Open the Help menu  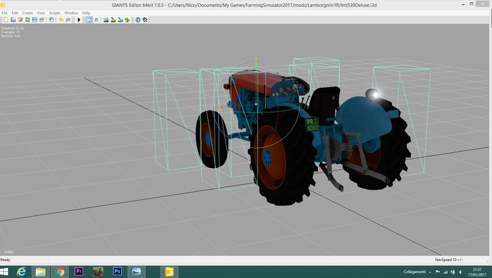pyautogui.click(x=86, y=12)
